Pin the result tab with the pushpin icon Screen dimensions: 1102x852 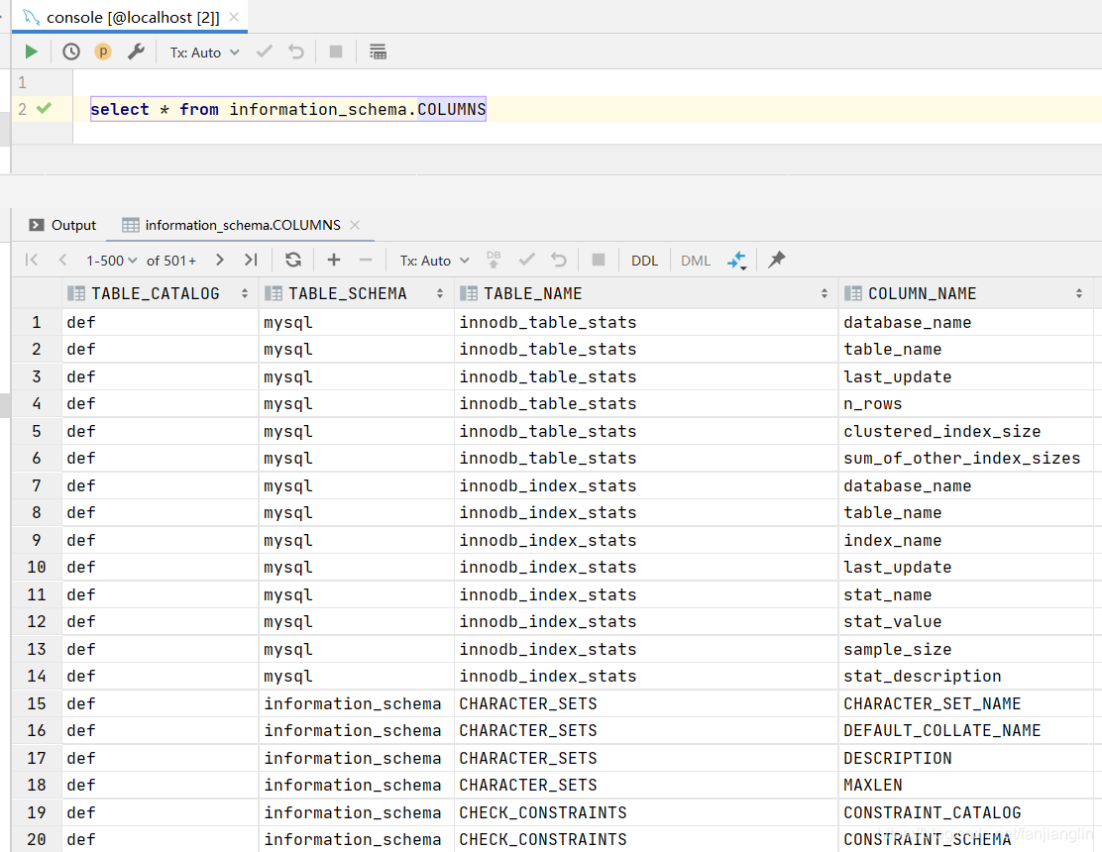coord(776,260)
